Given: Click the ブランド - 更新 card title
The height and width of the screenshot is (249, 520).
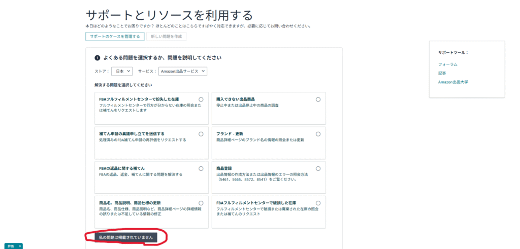Looking at the screenshot, I should click(x=230, y=134).
